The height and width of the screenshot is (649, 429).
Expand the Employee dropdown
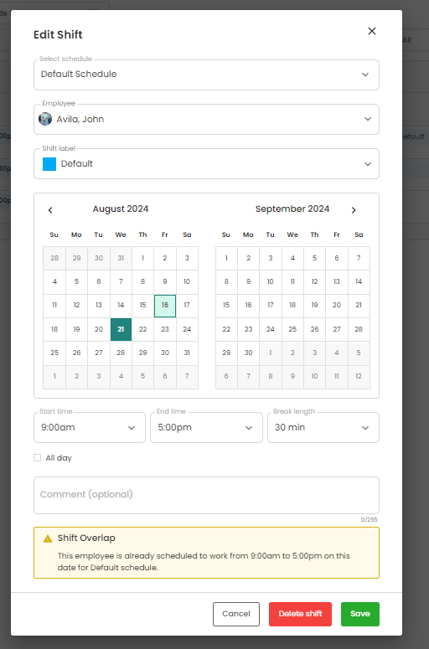click(x=206, y=119)
